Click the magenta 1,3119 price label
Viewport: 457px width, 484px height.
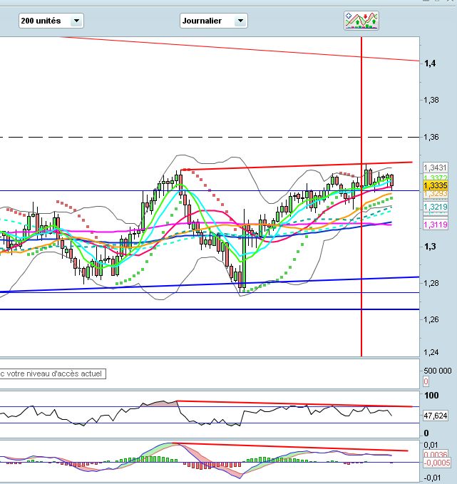(x=436, y=225)
